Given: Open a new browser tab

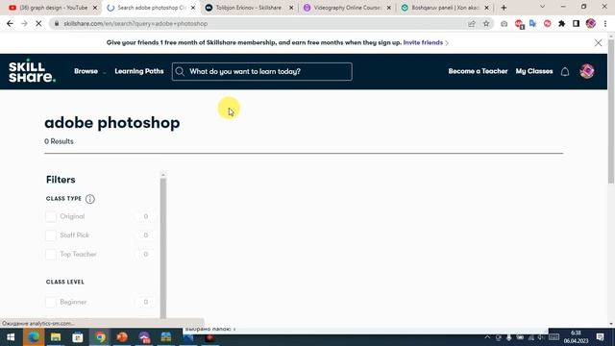Looking at the screenshot, I should click(504, 8).
